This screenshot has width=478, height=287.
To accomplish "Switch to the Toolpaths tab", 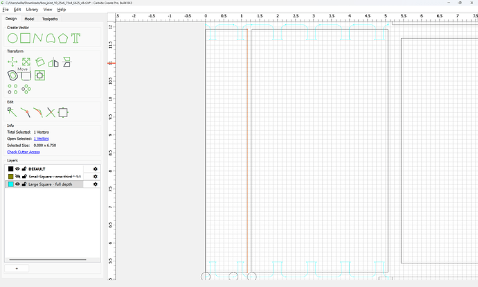I will coord(50,19).
